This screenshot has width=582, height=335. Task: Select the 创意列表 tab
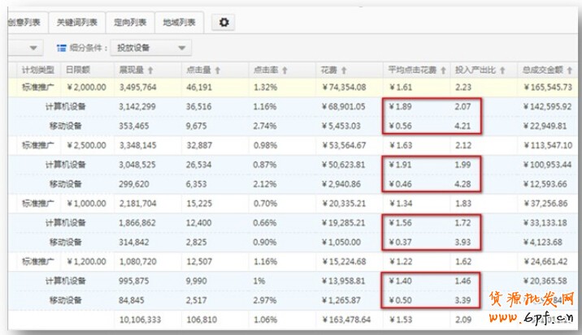[22, 23]
